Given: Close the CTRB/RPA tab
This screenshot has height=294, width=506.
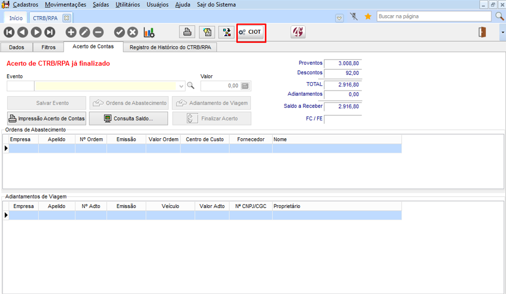Looking at the screenshot, I should click(66, 18).
